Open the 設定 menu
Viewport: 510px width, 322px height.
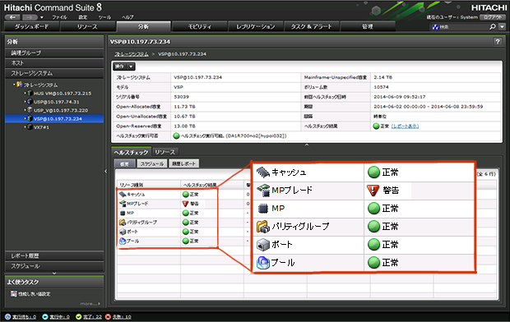(82, 17)
